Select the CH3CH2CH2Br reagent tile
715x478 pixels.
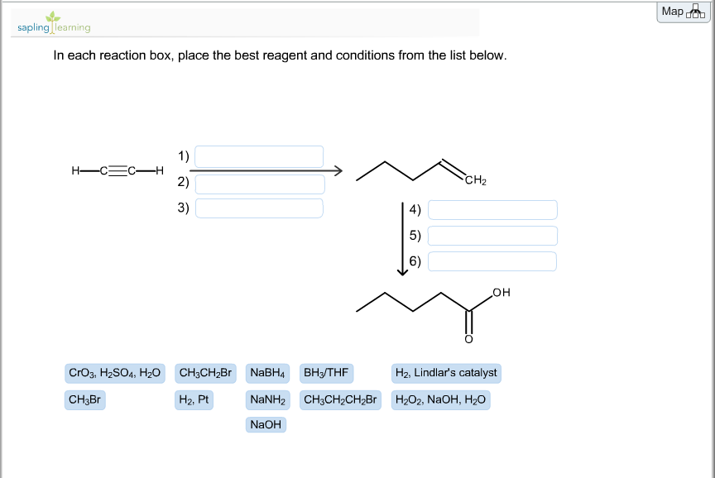pyautogui.click(x=339, y=399)
